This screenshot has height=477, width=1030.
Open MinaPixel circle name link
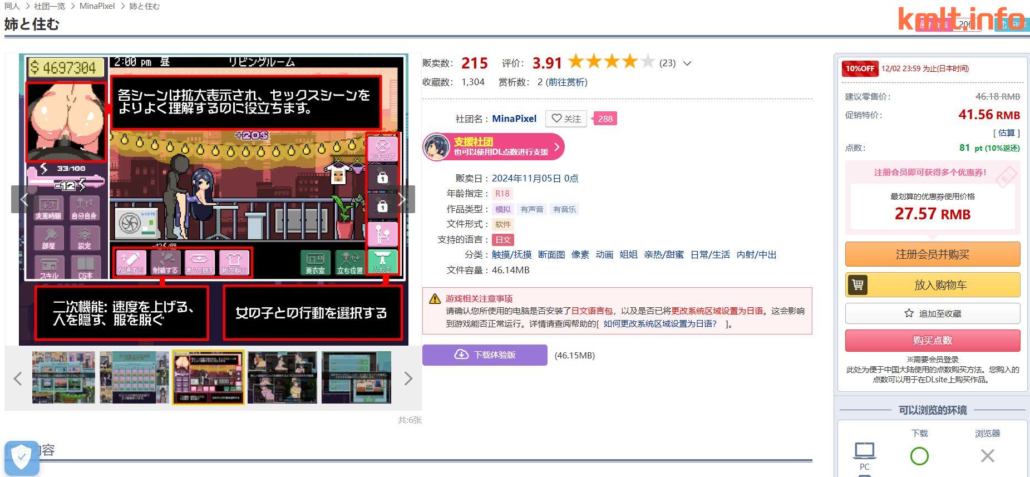[514, 119]
